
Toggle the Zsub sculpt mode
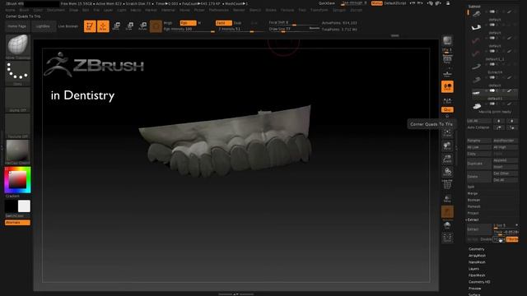pos(237,23)
